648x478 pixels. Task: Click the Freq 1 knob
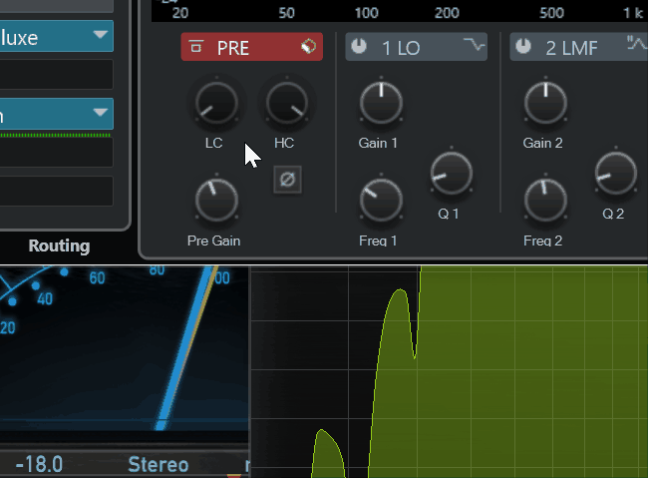379,200
